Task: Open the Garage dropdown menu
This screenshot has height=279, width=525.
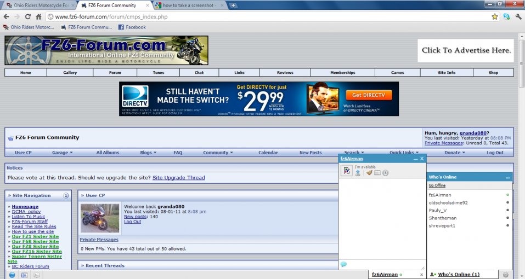Action: [63, 153]
